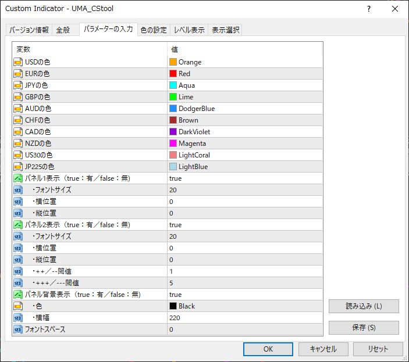Click the 読み込み (L) button

364,306
